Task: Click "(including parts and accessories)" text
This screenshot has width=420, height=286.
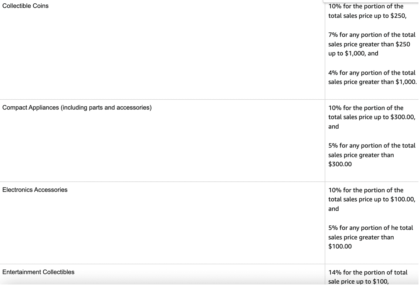Action: coord(106,108)
